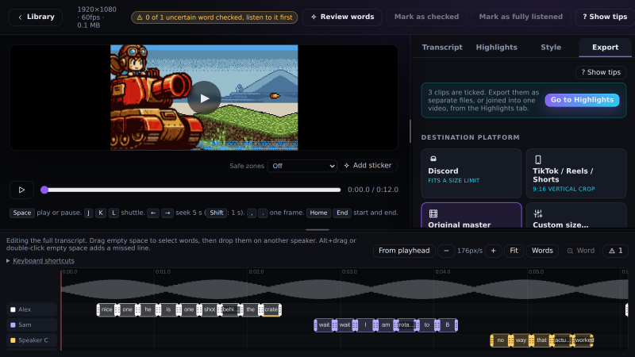Image resolution: width=635 pixels, height=357 pixels.
Task: Click Go to Highlights
Action: click(x=582, y=100)
